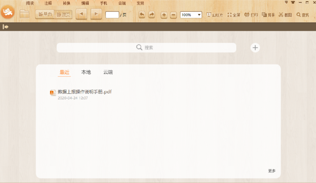Open the 云端 menu tab at top
The width and height of the screenshot is (316, 183).
(x=122, y=3)
